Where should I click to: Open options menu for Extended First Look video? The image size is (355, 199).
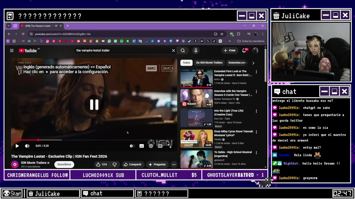click(256, 72)
